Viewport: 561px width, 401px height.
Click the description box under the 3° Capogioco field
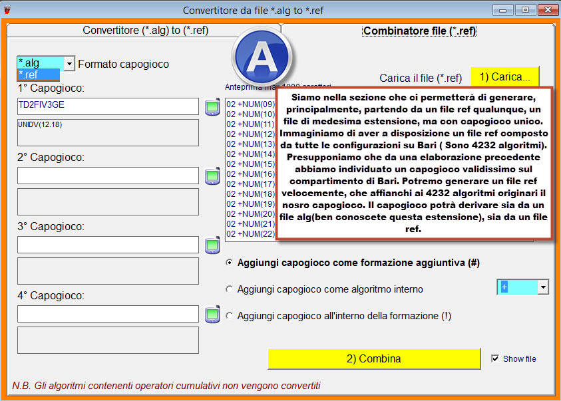tap(108, 271)
